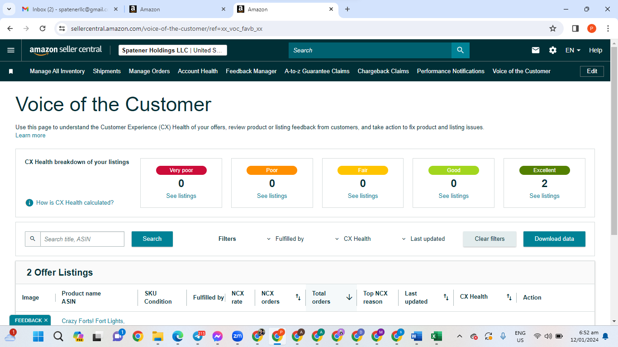Open the Crazy Forts! Fort Lights product link

pyautogui.click(x=93, y=321)
